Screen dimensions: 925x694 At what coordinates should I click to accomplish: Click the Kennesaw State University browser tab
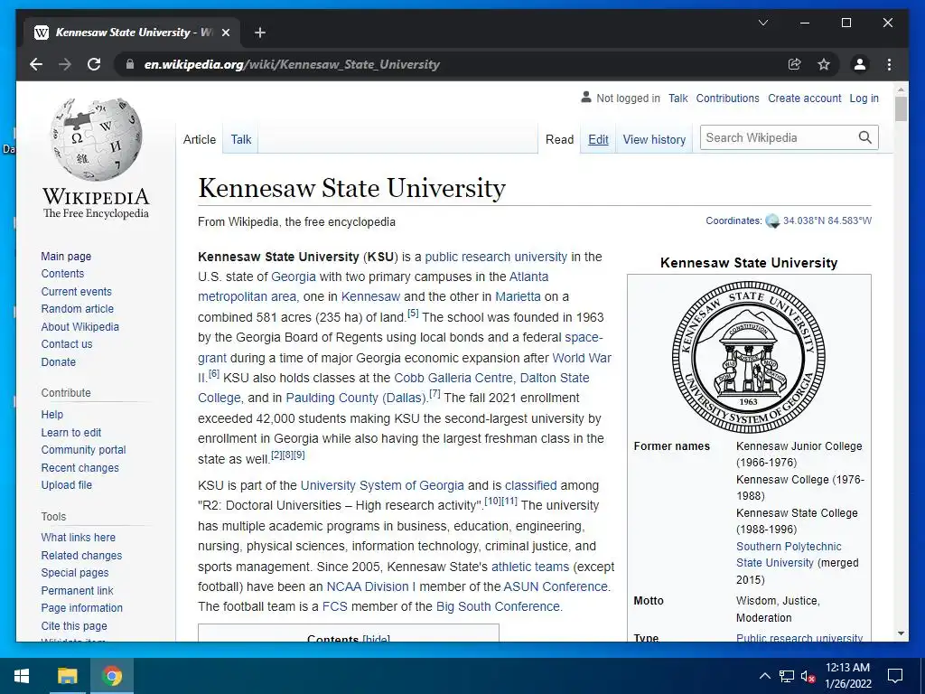point(132,33)
